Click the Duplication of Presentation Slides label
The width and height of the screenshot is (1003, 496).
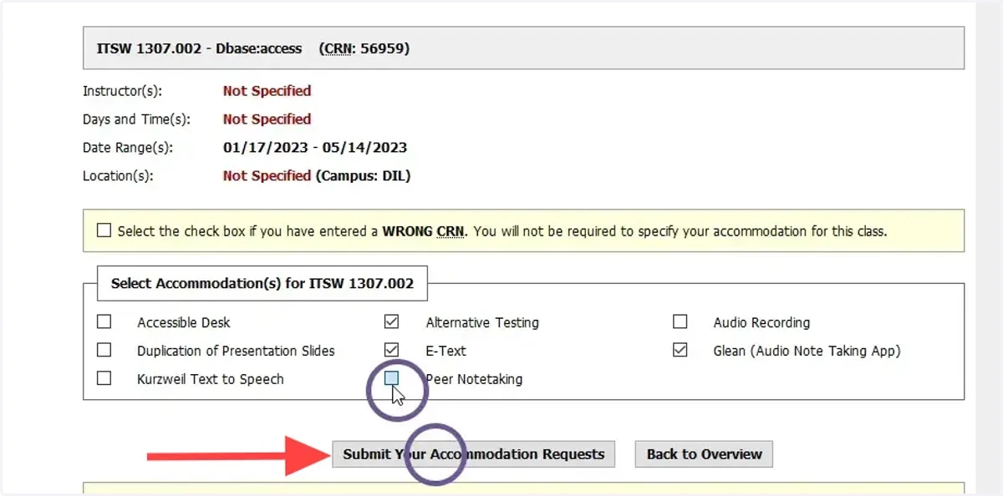236,351
